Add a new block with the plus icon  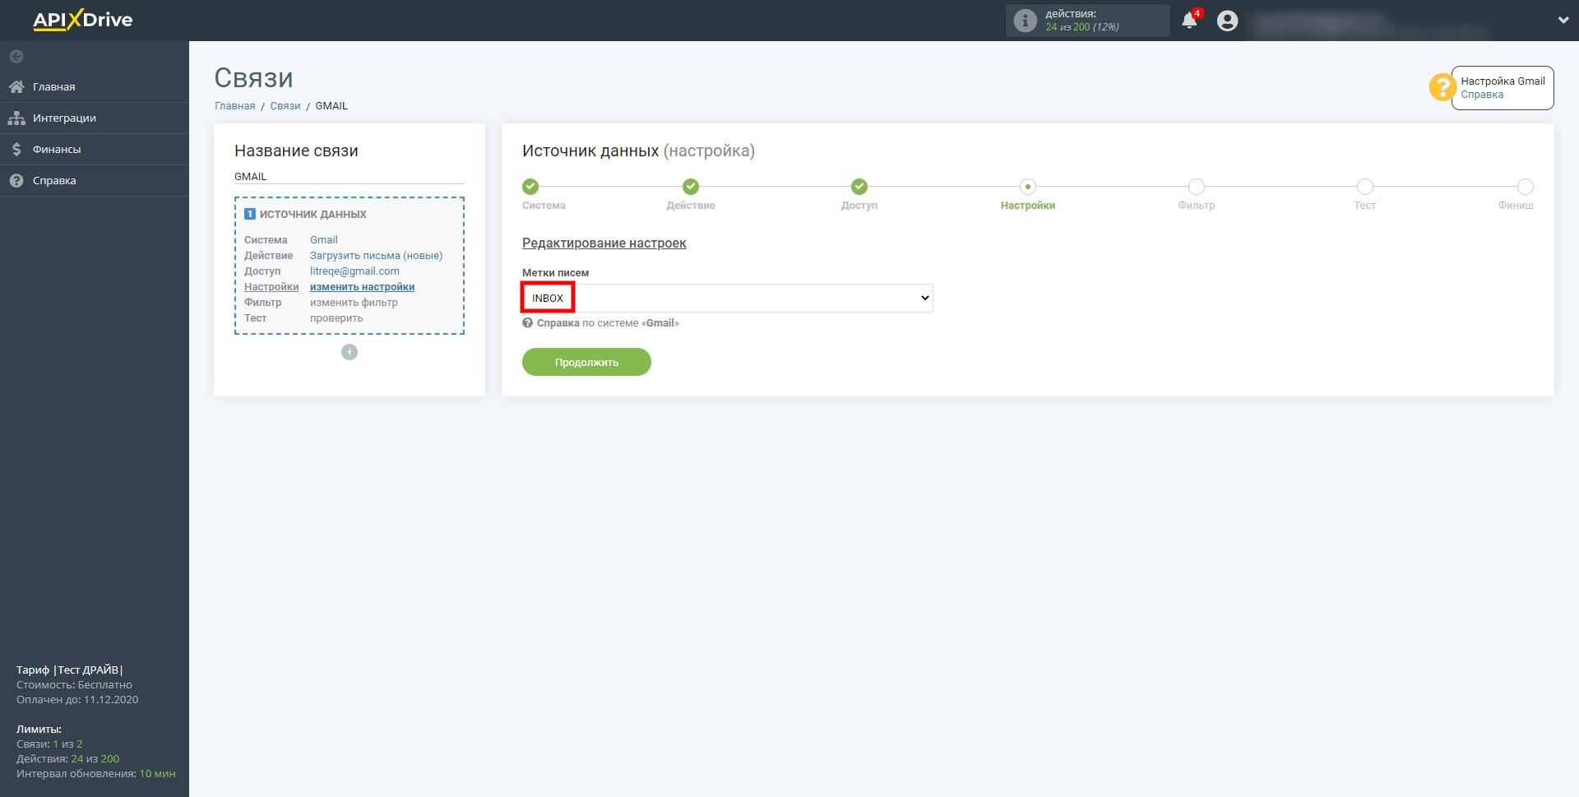pyautogui.click(x=350, y=352)
